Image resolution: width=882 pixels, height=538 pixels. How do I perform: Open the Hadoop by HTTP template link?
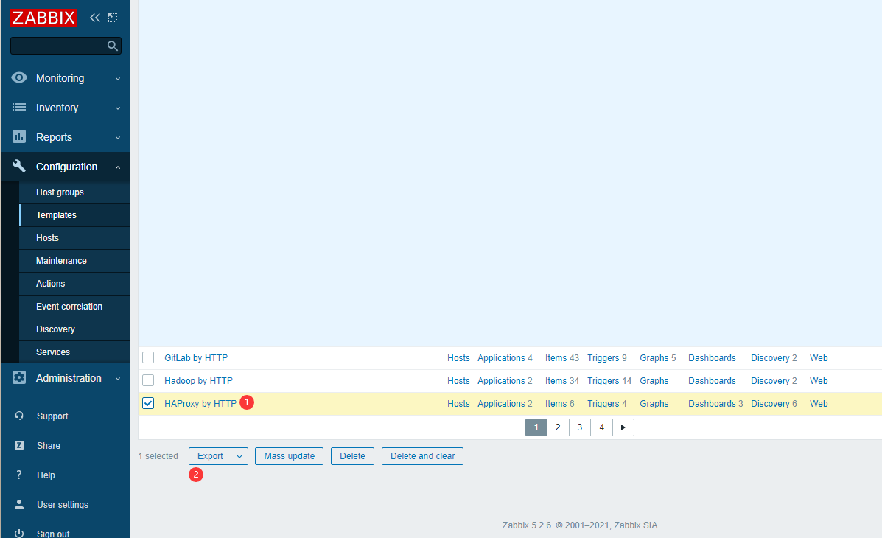(198, 381)
